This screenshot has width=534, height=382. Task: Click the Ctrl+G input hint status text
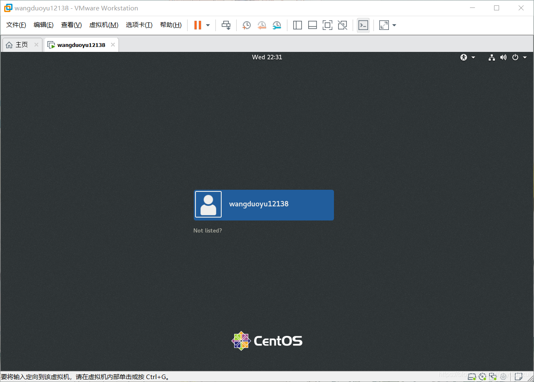[85, 377]
